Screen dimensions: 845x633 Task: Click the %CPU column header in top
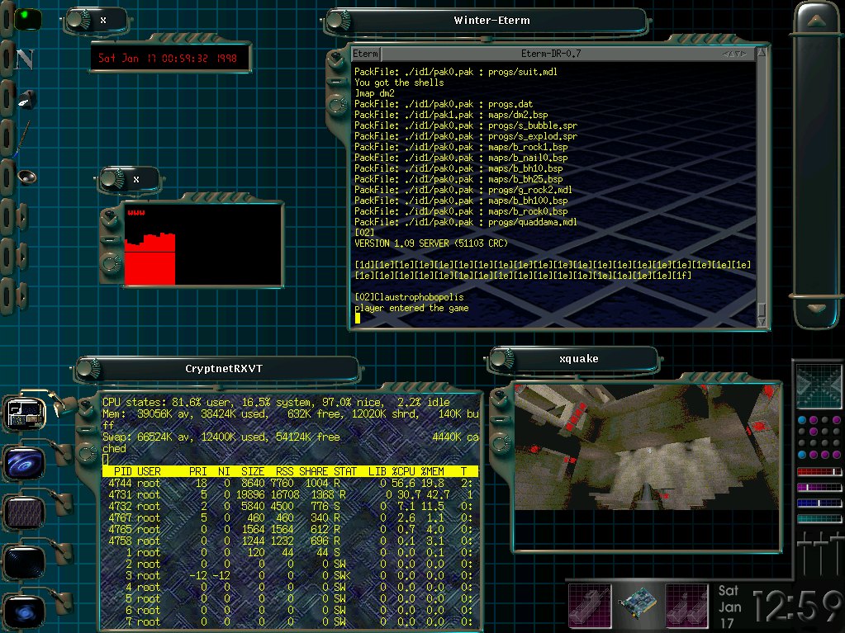pyautogui.click(x=404, y=471)
